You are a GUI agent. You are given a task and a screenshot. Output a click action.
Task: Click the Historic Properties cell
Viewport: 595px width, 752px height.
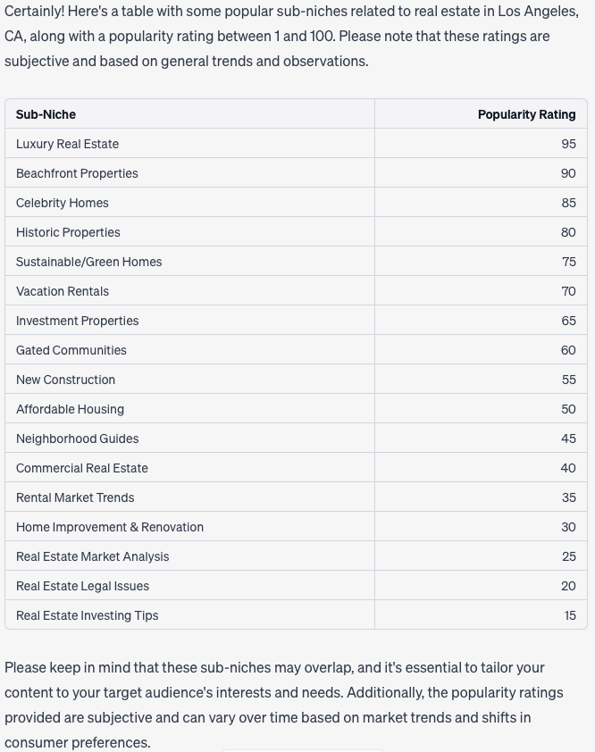[x=68, y=232]
